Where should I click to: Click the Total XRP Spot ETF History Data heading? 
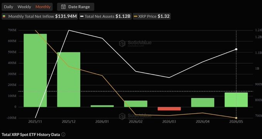pyautogui.click(x=31, y=134)
